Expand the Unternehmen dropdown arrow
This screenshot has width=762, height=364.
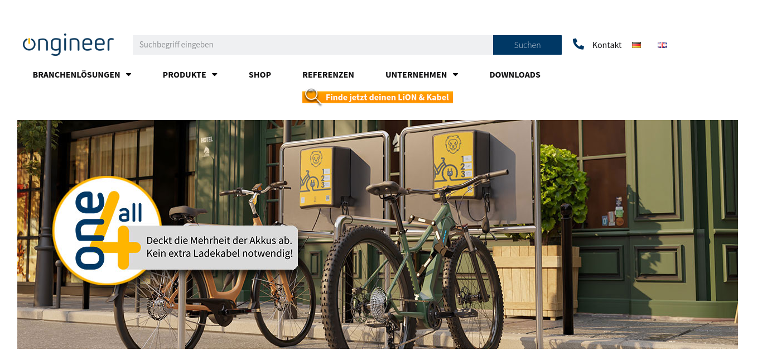point(455,75)
